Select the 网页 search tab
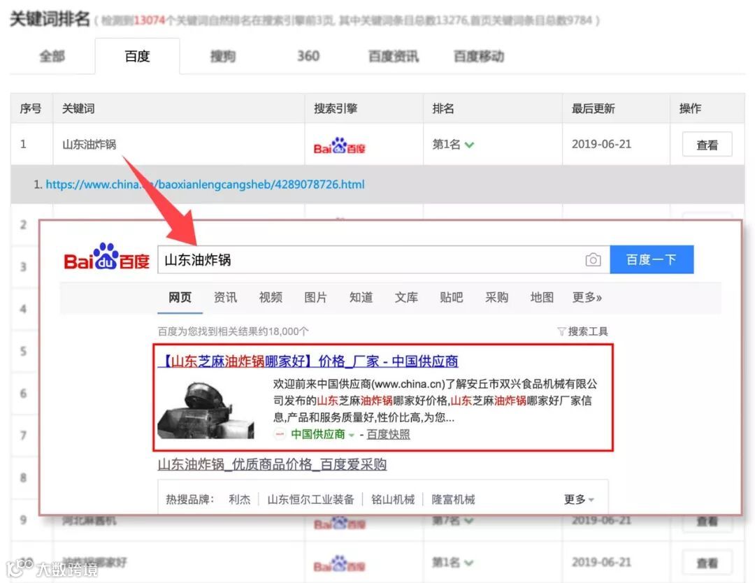Screen dimensions: 755x583 click(x=180, y=297)
